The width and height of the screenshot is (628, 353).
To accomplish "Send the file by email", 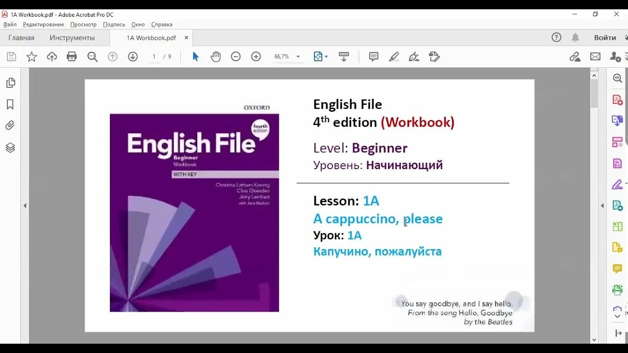I will pos(595,57).
